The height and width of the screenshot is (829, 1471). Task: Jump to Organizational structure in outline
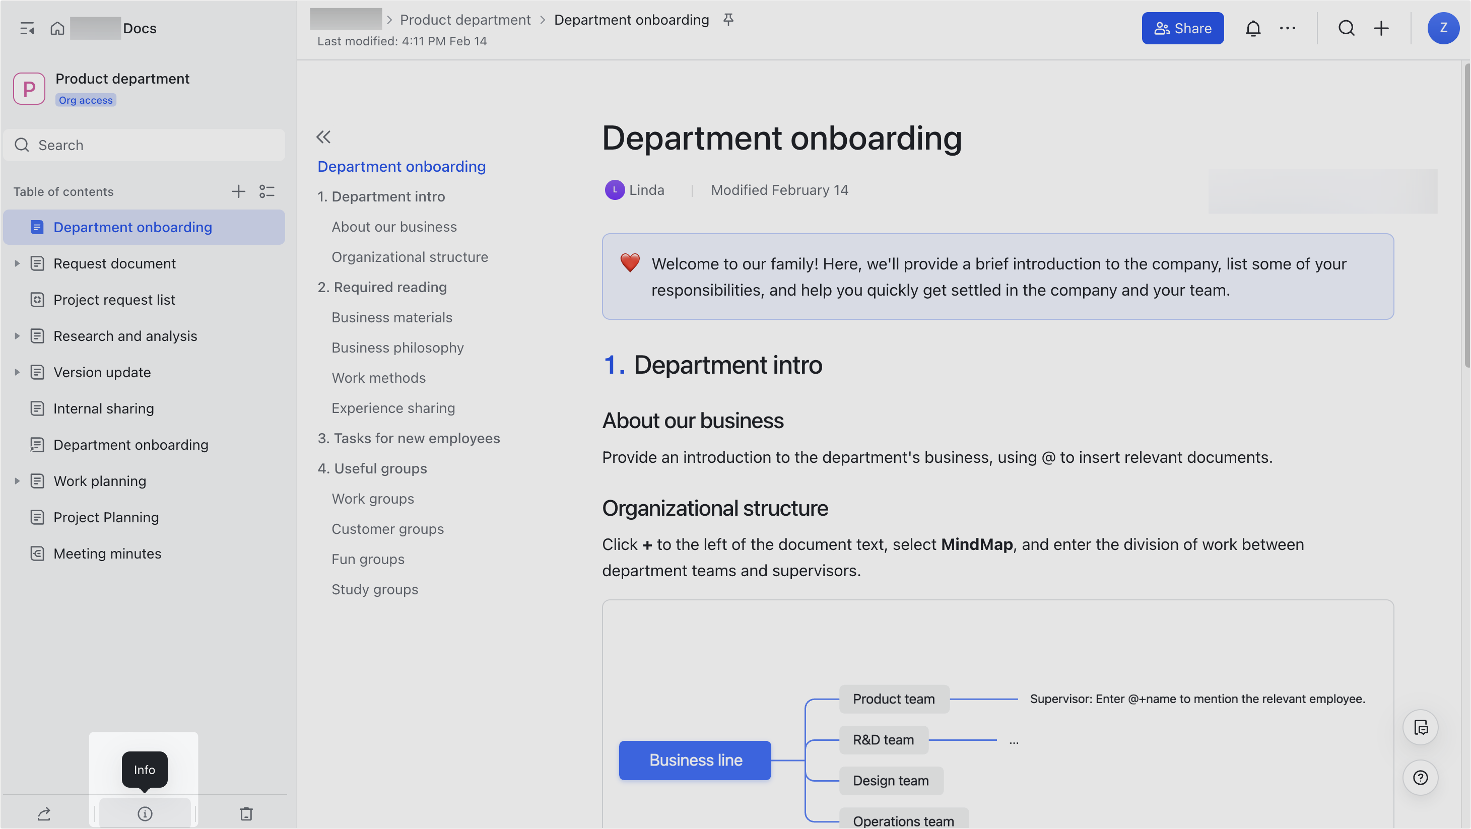point(410,257)
